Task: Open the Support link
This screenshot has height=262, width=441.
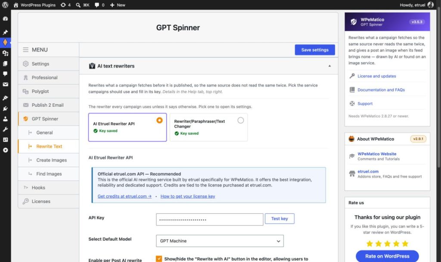Action: click(x=365, y=104)
